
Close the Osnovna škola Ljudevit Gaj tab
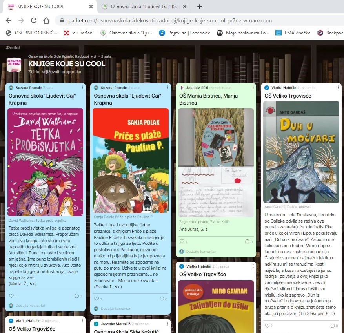point(185,7)
